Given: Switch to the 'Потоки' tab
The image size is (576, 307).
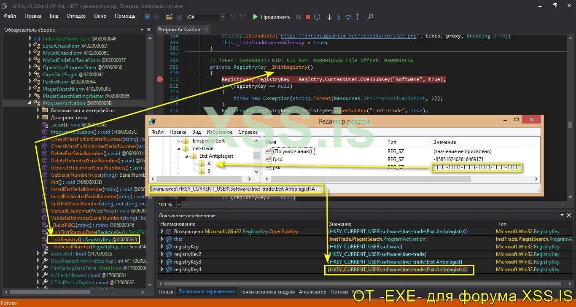Looking at the screenshot, I should point(339,291).
